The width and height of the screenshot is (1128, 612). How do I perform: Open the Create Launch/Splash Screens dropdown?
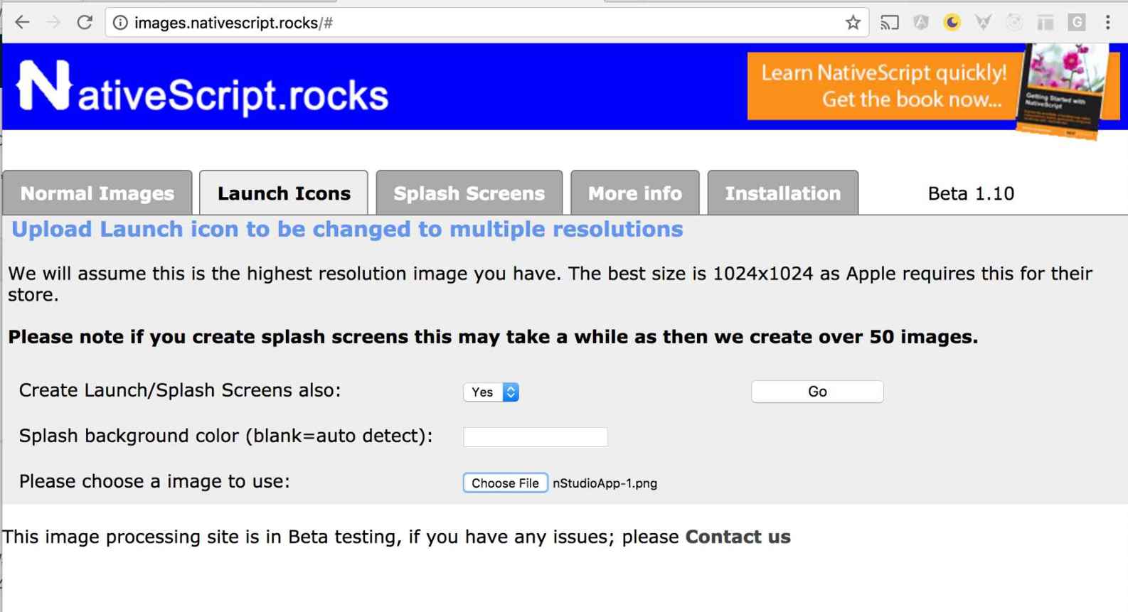[491, 392]
